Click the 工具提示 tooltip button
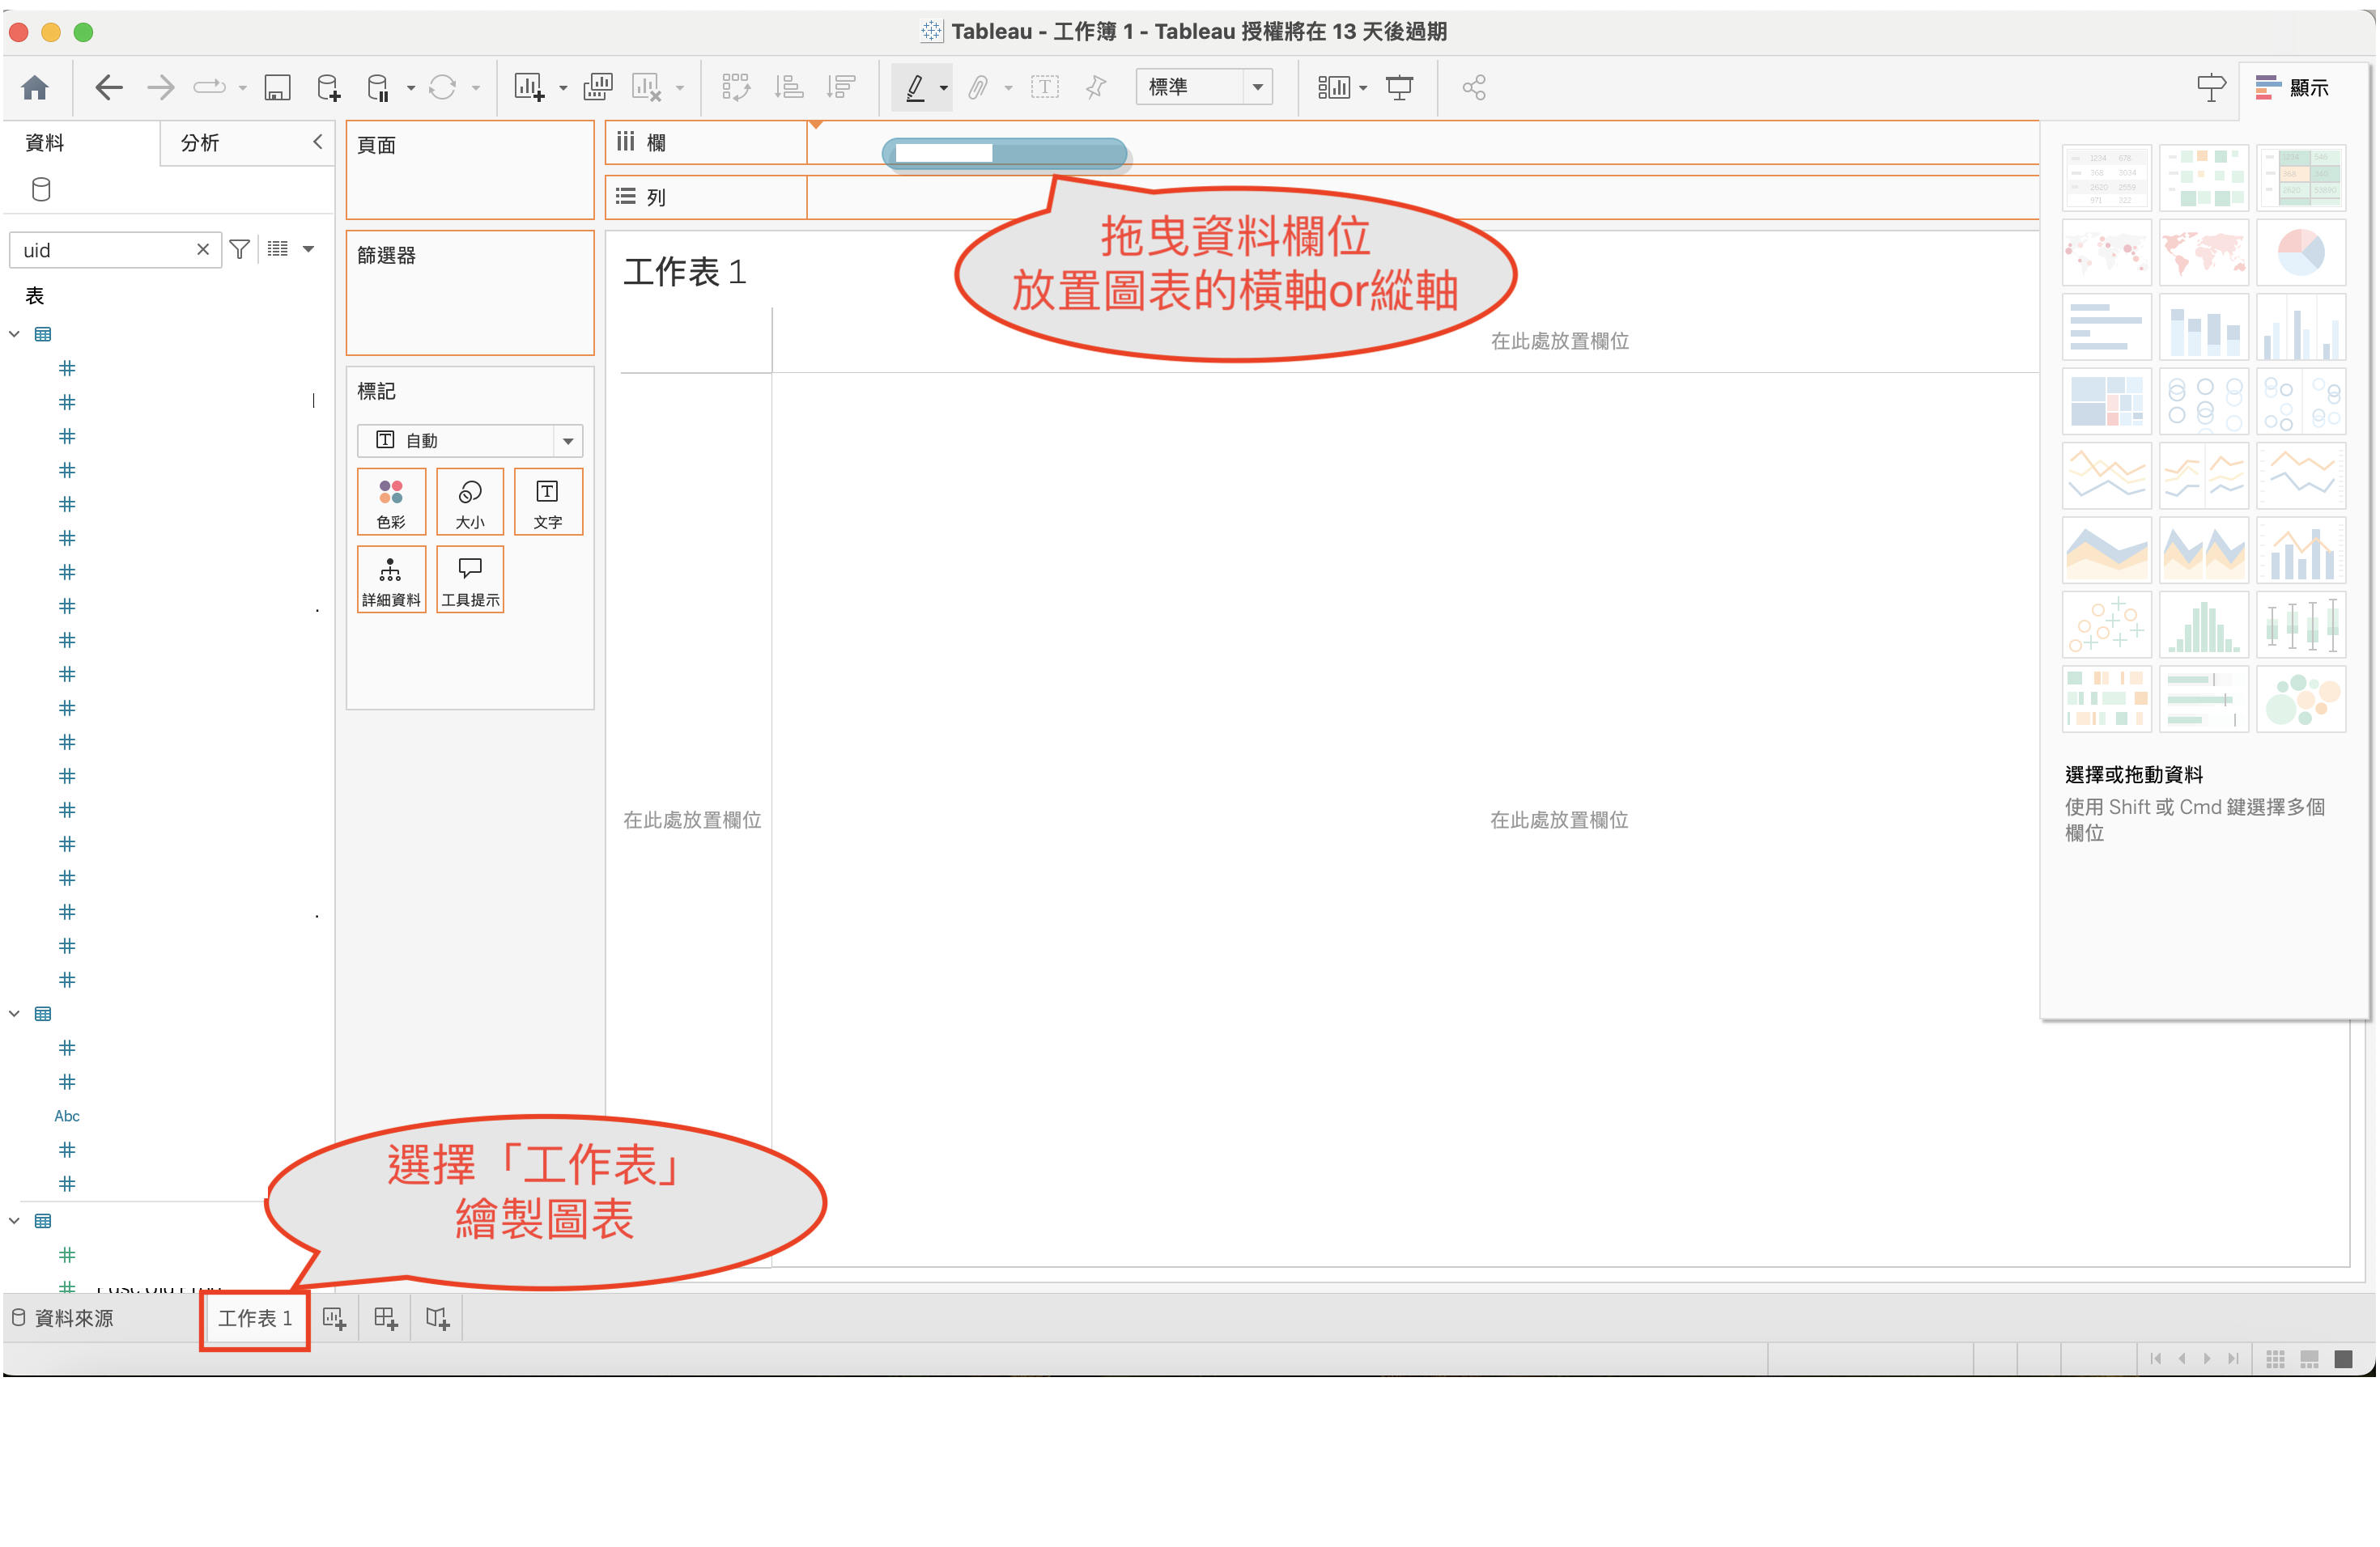 470,579
